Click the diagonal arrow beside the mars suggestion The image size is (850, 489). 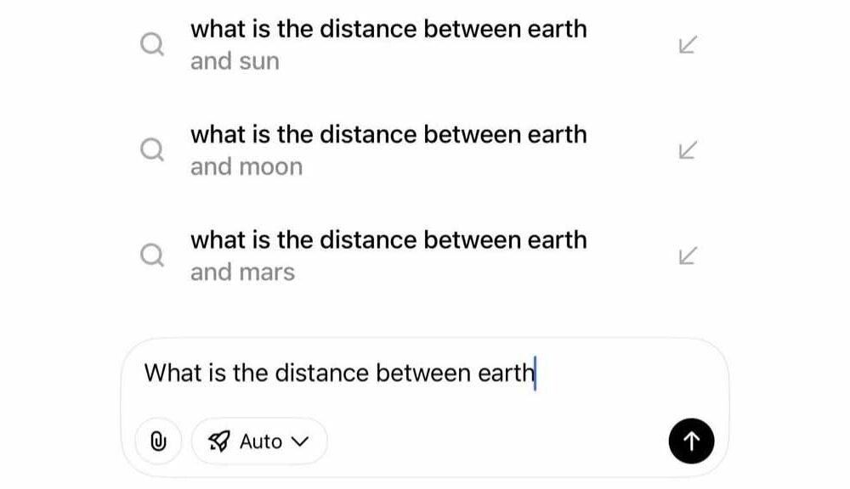[687, 255]
